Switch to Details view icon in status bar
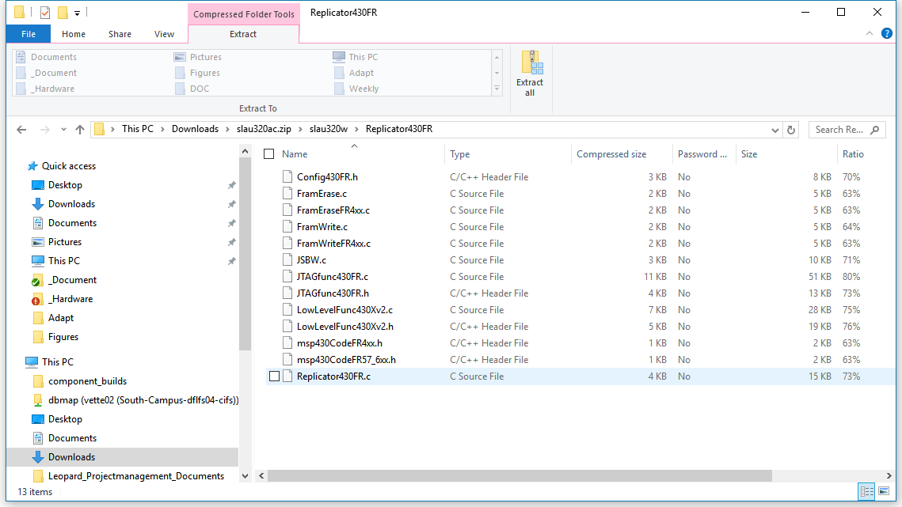The image size is (902, 507). [x=866, y=491]
